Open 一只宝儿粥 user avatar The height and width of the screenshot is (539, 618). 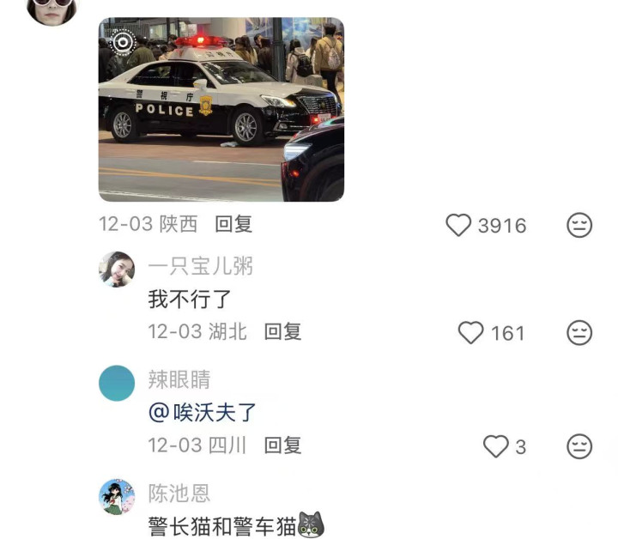click(117, 269)
